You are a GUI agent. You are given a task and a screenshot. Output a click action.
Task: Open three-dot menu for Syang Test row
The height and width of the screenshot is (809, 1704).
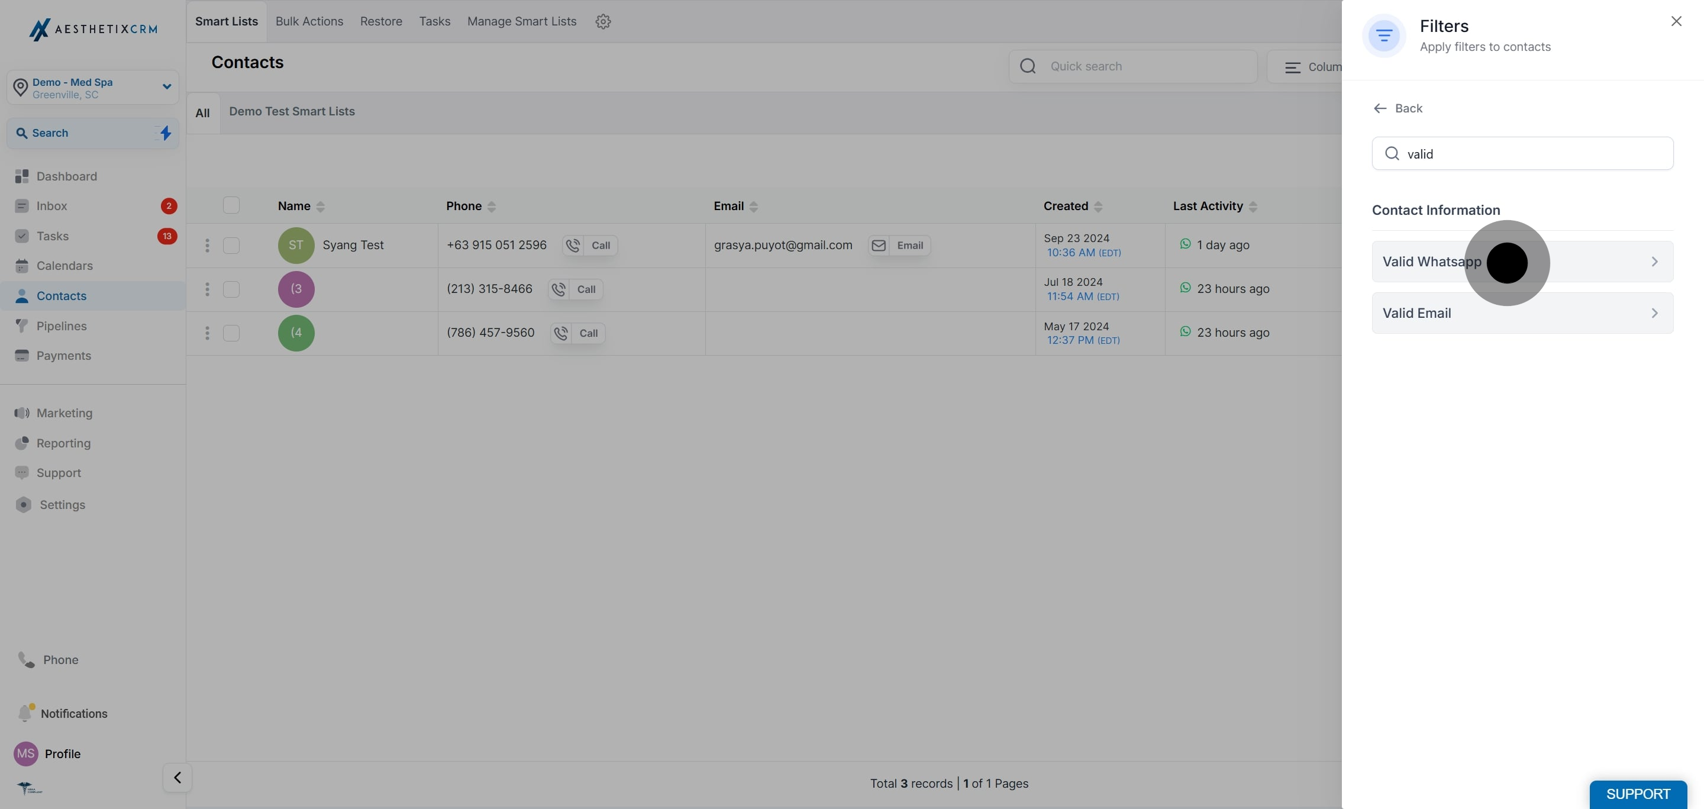click(207, 246)
